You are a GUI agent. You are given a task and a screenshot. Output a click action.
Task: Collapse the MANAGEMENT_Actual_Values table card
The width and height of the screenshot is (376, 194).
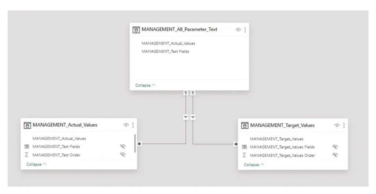click(36, 164)
